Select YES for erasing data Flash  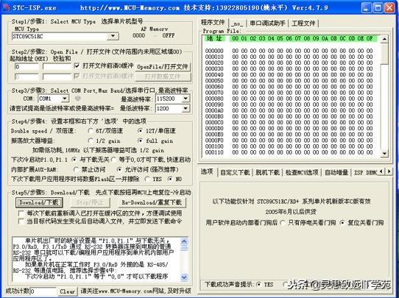pyautogui.click(x=146, y=179)
